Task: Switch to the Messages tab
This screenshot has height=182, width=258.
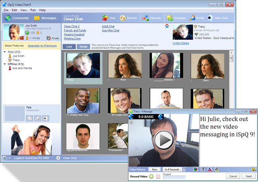Action: (x=46, y=18)
